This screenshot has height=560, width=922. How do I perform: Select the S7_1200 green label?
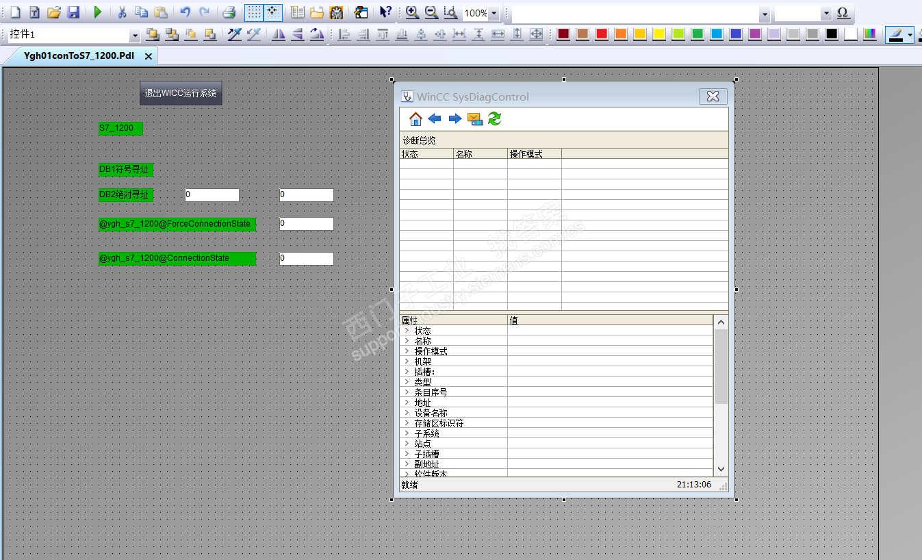coord(120,128)
